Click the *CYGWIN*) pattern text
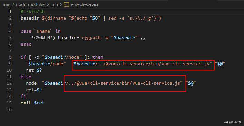The height and width of the screenshot is (126, 244). [43, 38]
